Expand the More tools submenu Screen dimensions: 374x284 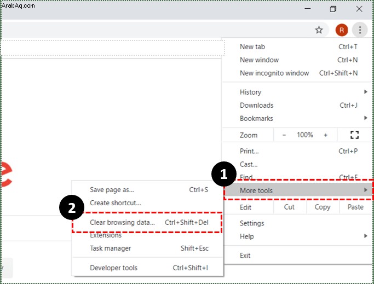(298, 190)
